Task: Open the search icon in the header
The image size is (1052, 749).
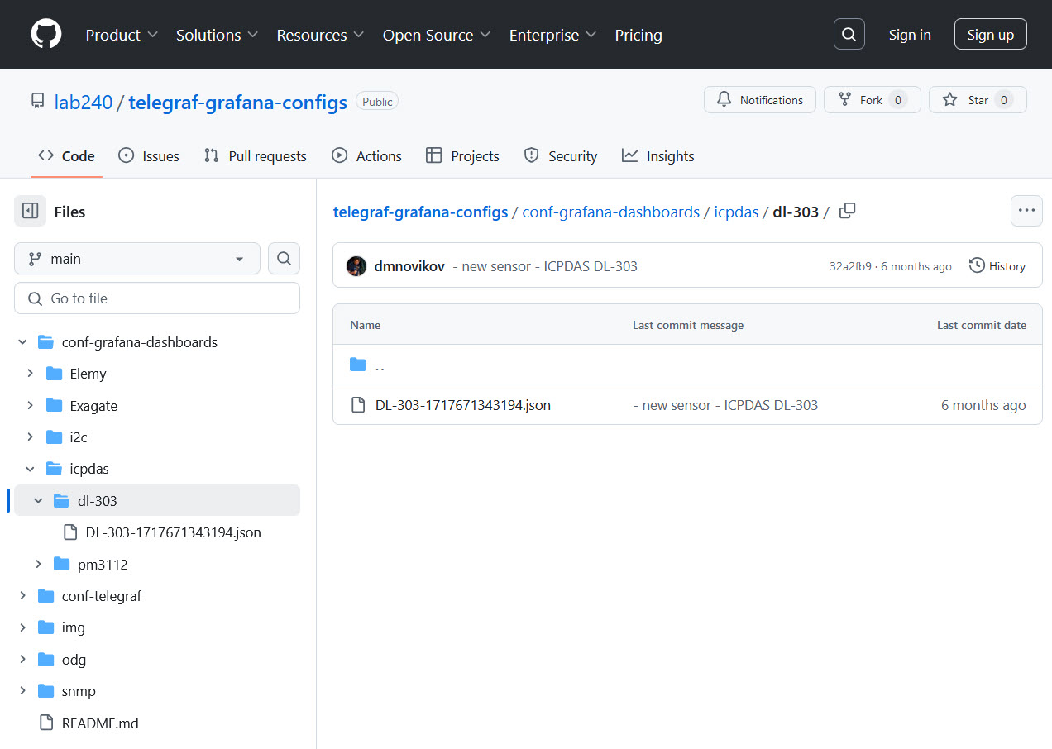Action: pyautogui.click(x=849, y=34)
